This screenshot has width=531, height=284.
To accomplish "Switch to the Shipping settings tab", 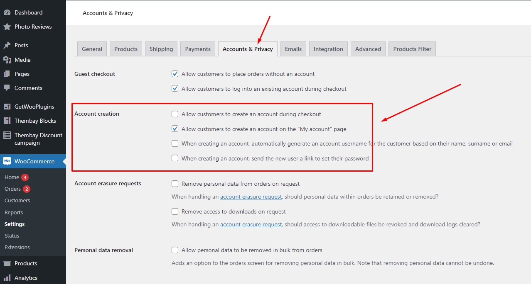I will [161, 49].
